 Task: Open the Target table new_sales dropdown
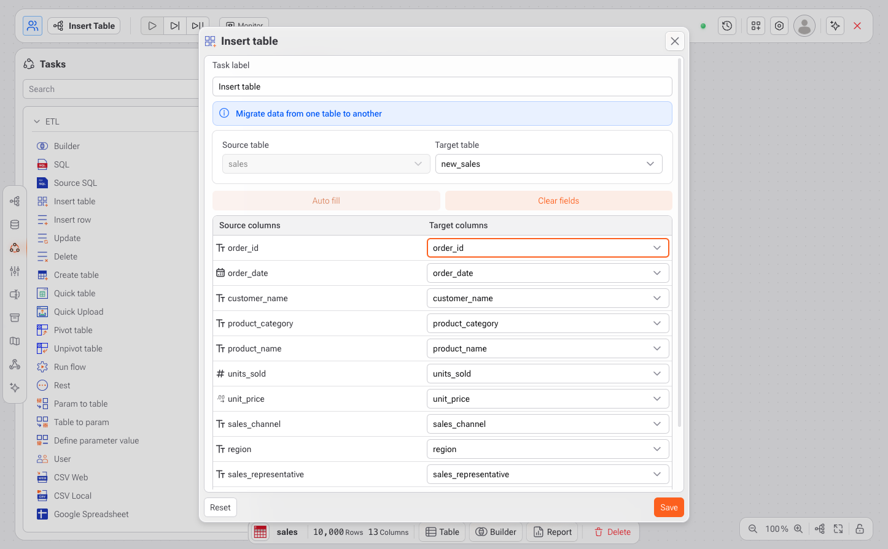click(x=548, y=164)
